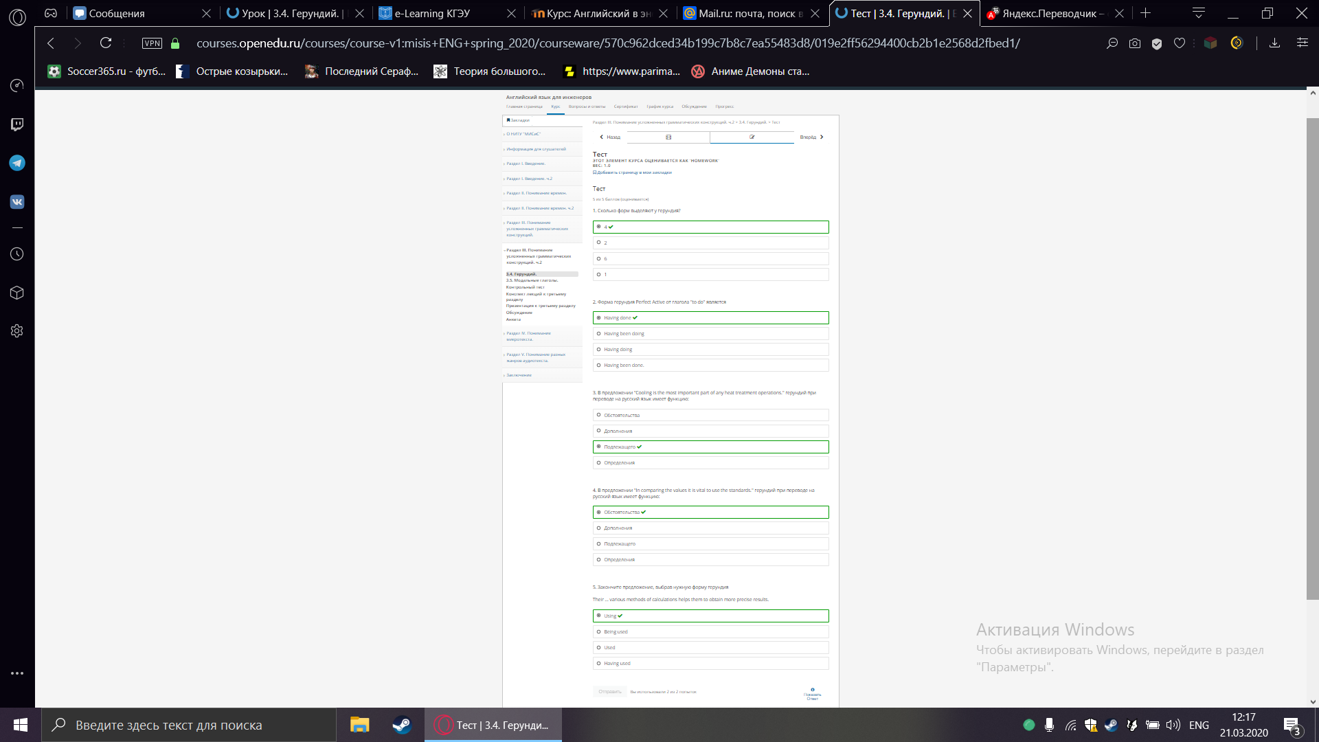Select Having doing option

point(710,349)
